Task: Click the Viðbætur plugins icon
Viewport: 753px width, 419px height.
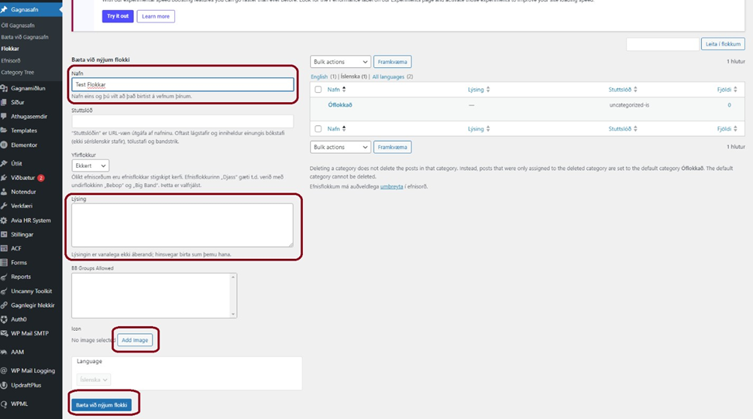Action: click(x=5, y=178)
